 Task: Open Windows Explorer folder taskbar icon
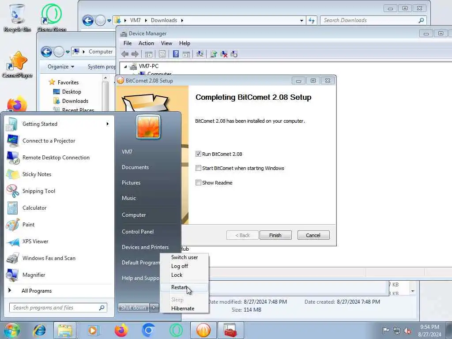pyautogui.click(x=65, y=330)
